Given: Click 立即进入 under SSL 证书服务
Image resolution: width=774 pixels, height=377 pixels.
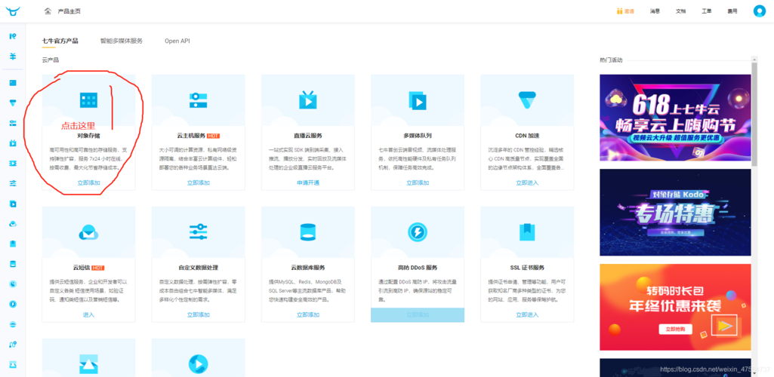Looking at the screenshot, I should tap(526, 314).
